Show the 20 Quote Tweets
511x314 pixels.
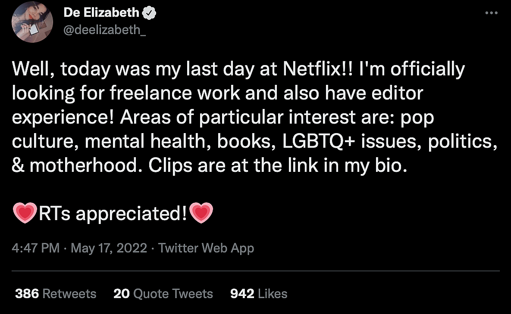(163, 294)
